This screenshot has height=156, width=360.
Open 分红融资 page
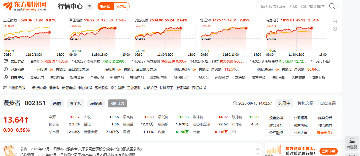(276, 133)
